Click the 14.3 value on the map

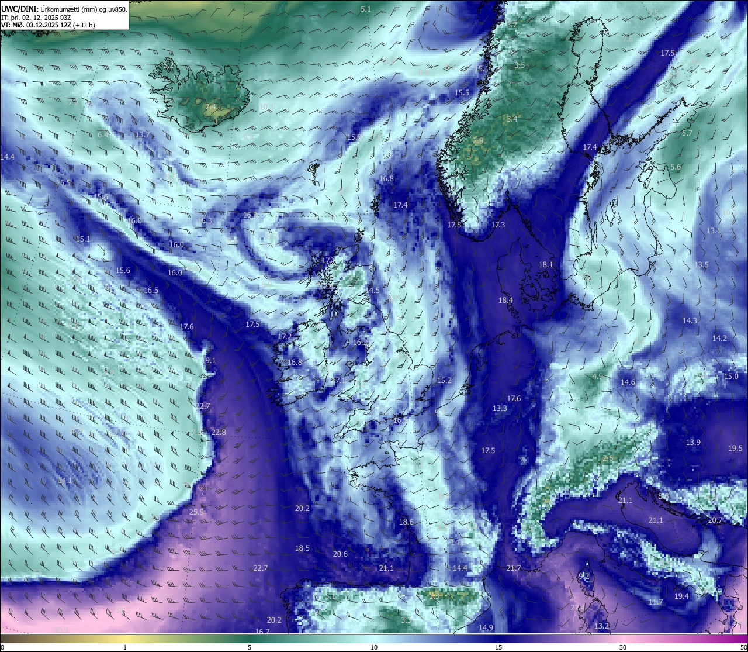pyautogui.click(x=690, y=320)
